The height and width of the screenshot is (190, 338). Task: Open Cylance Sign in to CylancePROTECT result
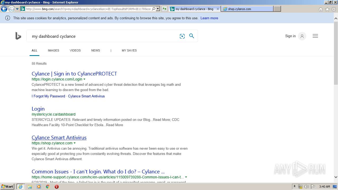pyautogui.click(x=74, y=74)
